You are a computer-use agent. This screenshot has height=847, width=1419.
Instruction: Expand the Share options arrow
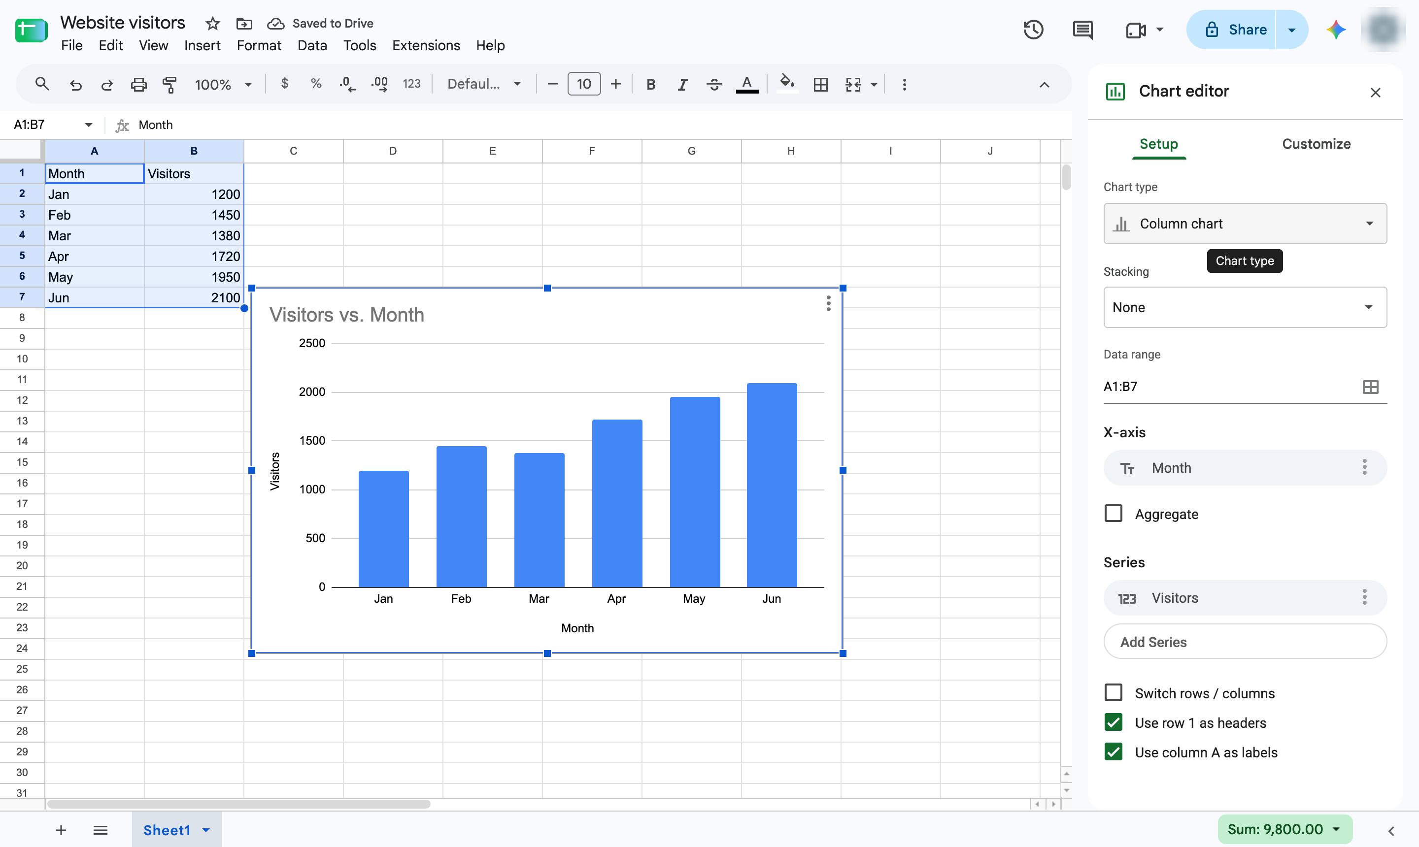tap(1292, 30)
